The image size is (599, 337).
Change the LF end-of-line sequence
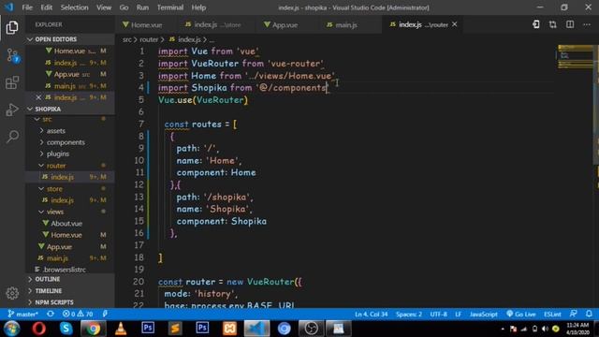458,315
